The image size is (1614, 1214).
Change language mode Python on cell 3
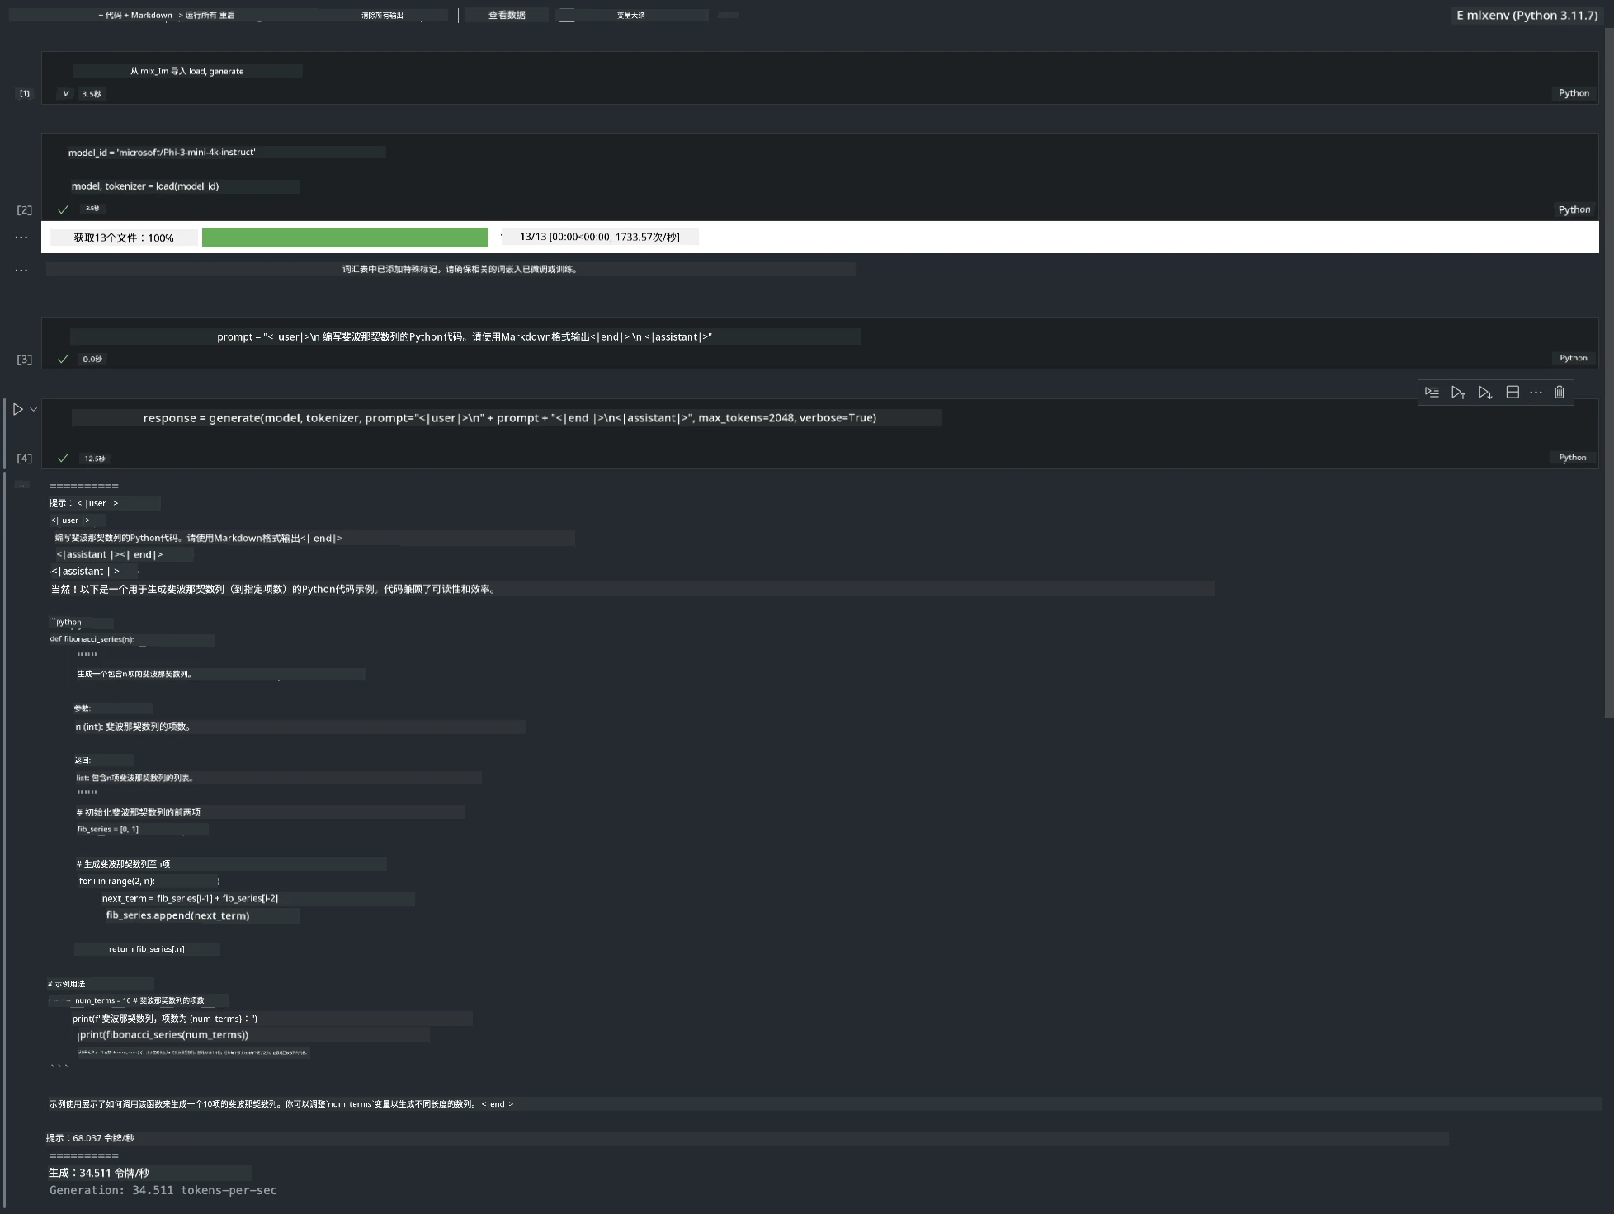1573,358
